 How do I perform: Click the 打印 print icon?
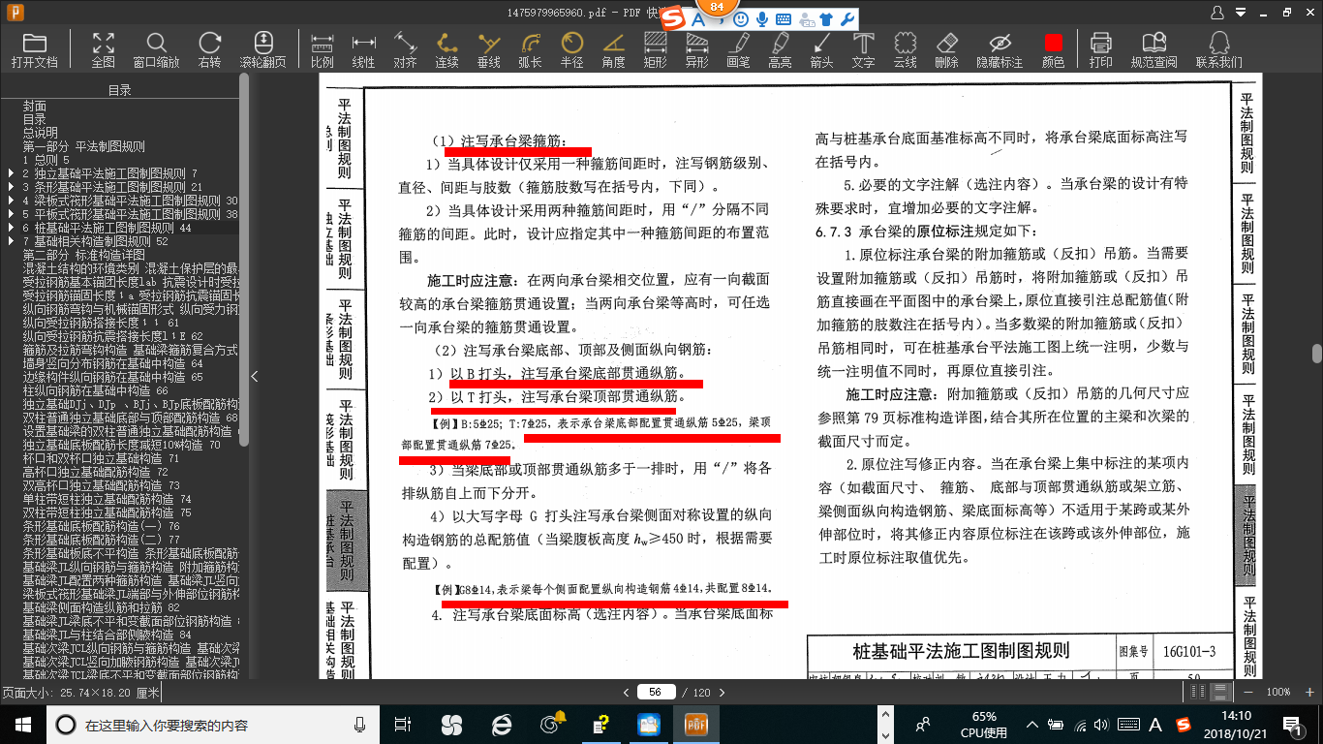[x=1100, y=50]
